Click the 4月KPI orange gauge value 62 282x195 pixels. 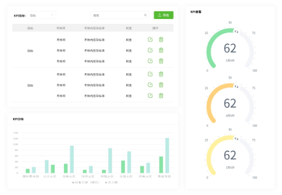(x=230, y=103)
